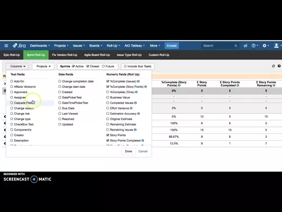Click Cancel in columns panel
Viewport: 282px width, 212px height.
coord(143,151)
